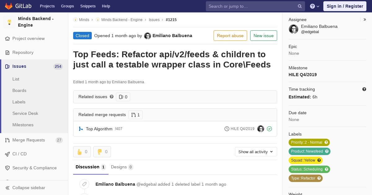The width and height of the screenshot is (372, 195).
Task: Click Sign in / Register button
Action: point(345,6)
